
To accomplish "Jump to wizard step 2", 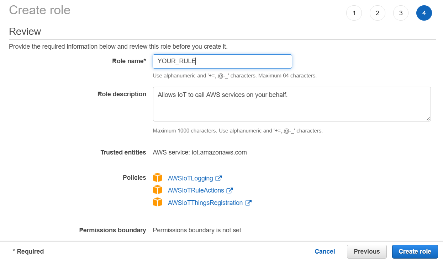I will point(377,13).
